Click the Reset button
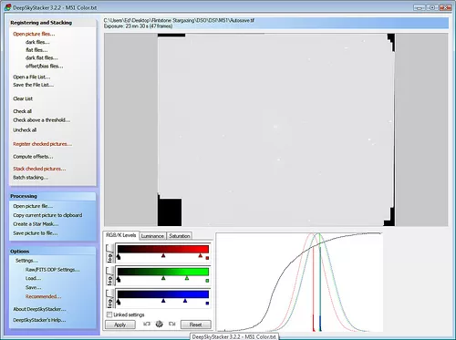 [195, 325]
